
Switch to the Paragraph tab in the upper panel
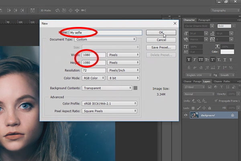pyautogui.click(x=204, y=20)
